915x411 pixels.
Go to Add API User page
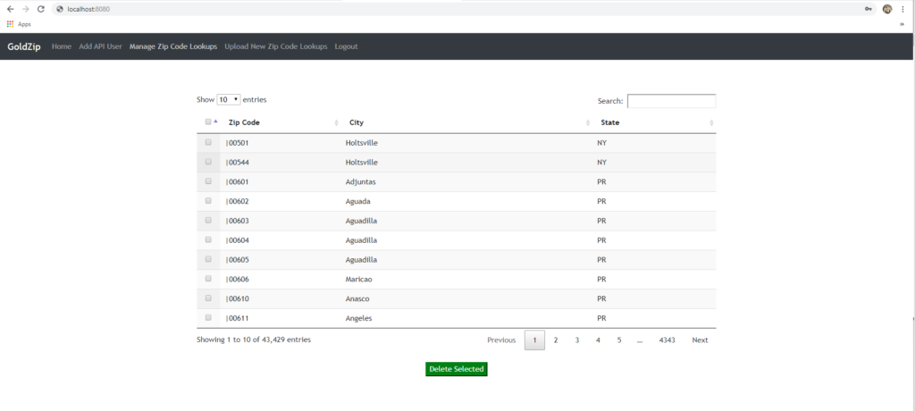[x=100, y=46]
